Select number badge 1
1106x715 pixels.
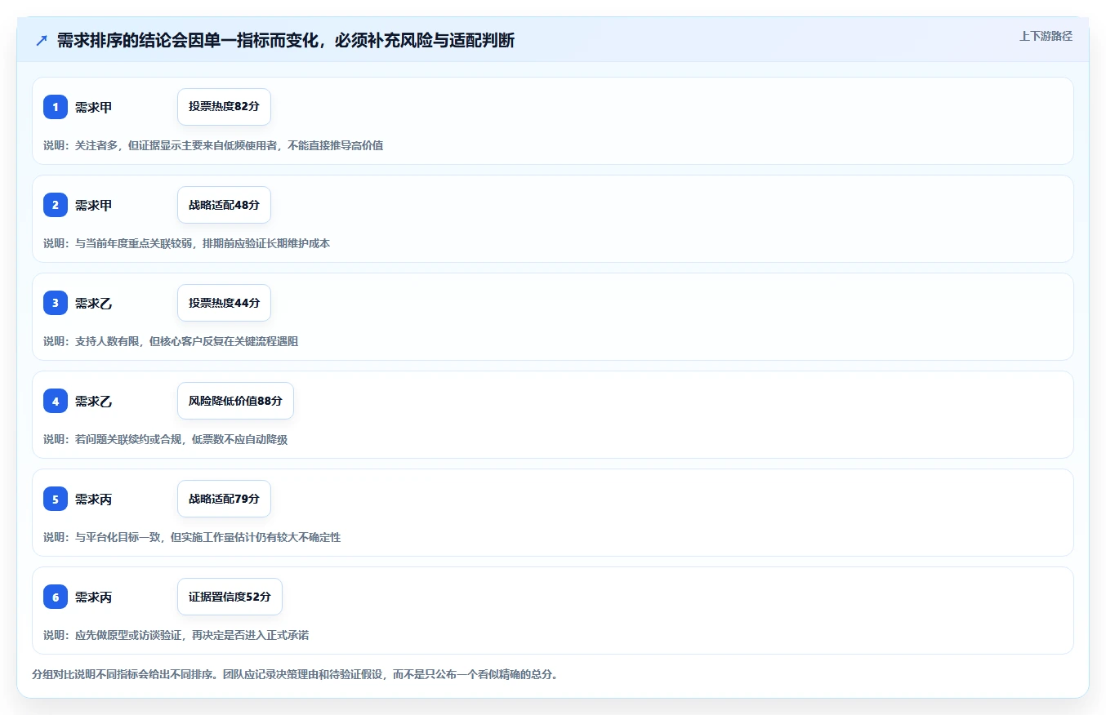point(56,107)
